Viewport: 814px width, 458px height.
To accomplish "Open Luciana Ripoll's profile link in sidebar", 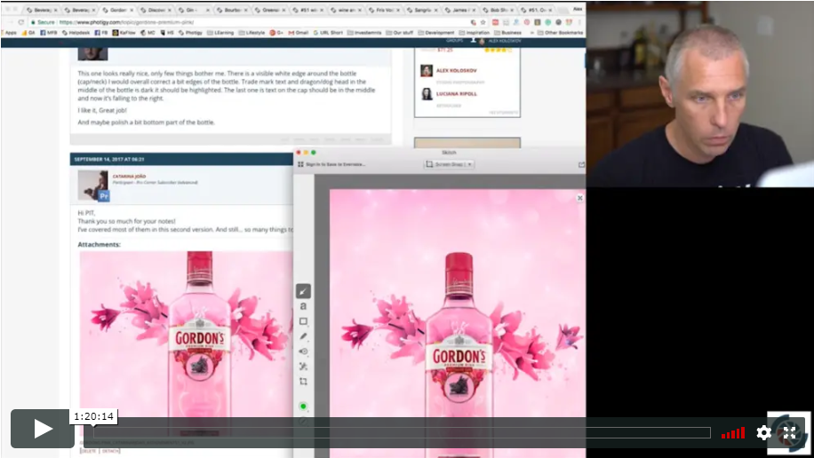I will pyautogui.click(x=456, y=94).
